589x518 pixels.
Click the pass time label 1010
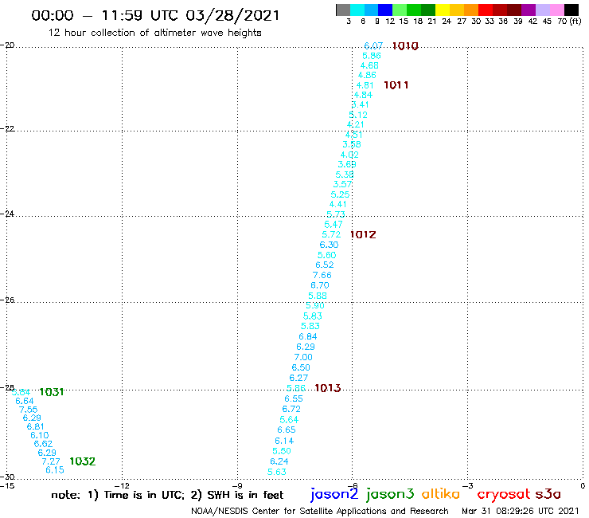pos(405,46)
